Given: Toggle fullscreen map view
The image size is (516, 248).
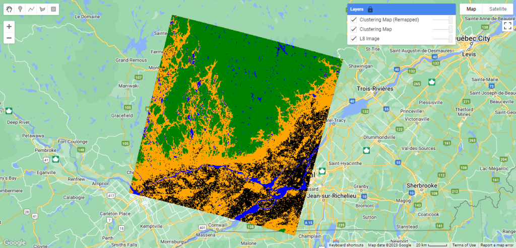Looking at the screenshot, I should click(507, 26).
